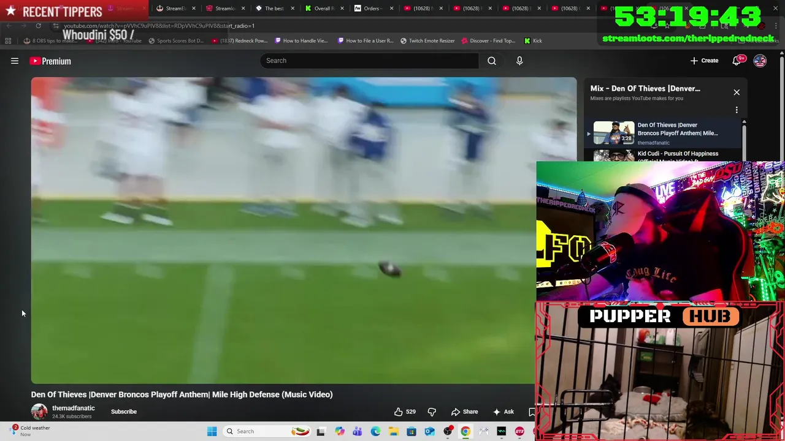Image resolution: width=785 pixels, height=441 pixels.
Task: Open Sports Scores Bot bookmark
Action: (x=175, y=41)
